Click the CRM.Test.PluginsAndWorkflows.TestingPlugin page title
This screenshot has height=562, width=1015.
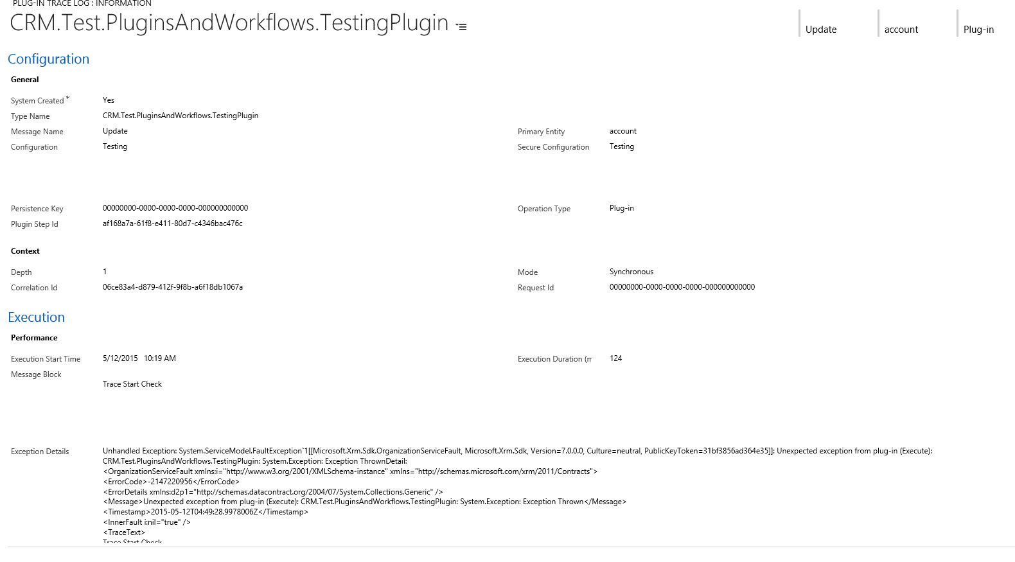[229, 23]
